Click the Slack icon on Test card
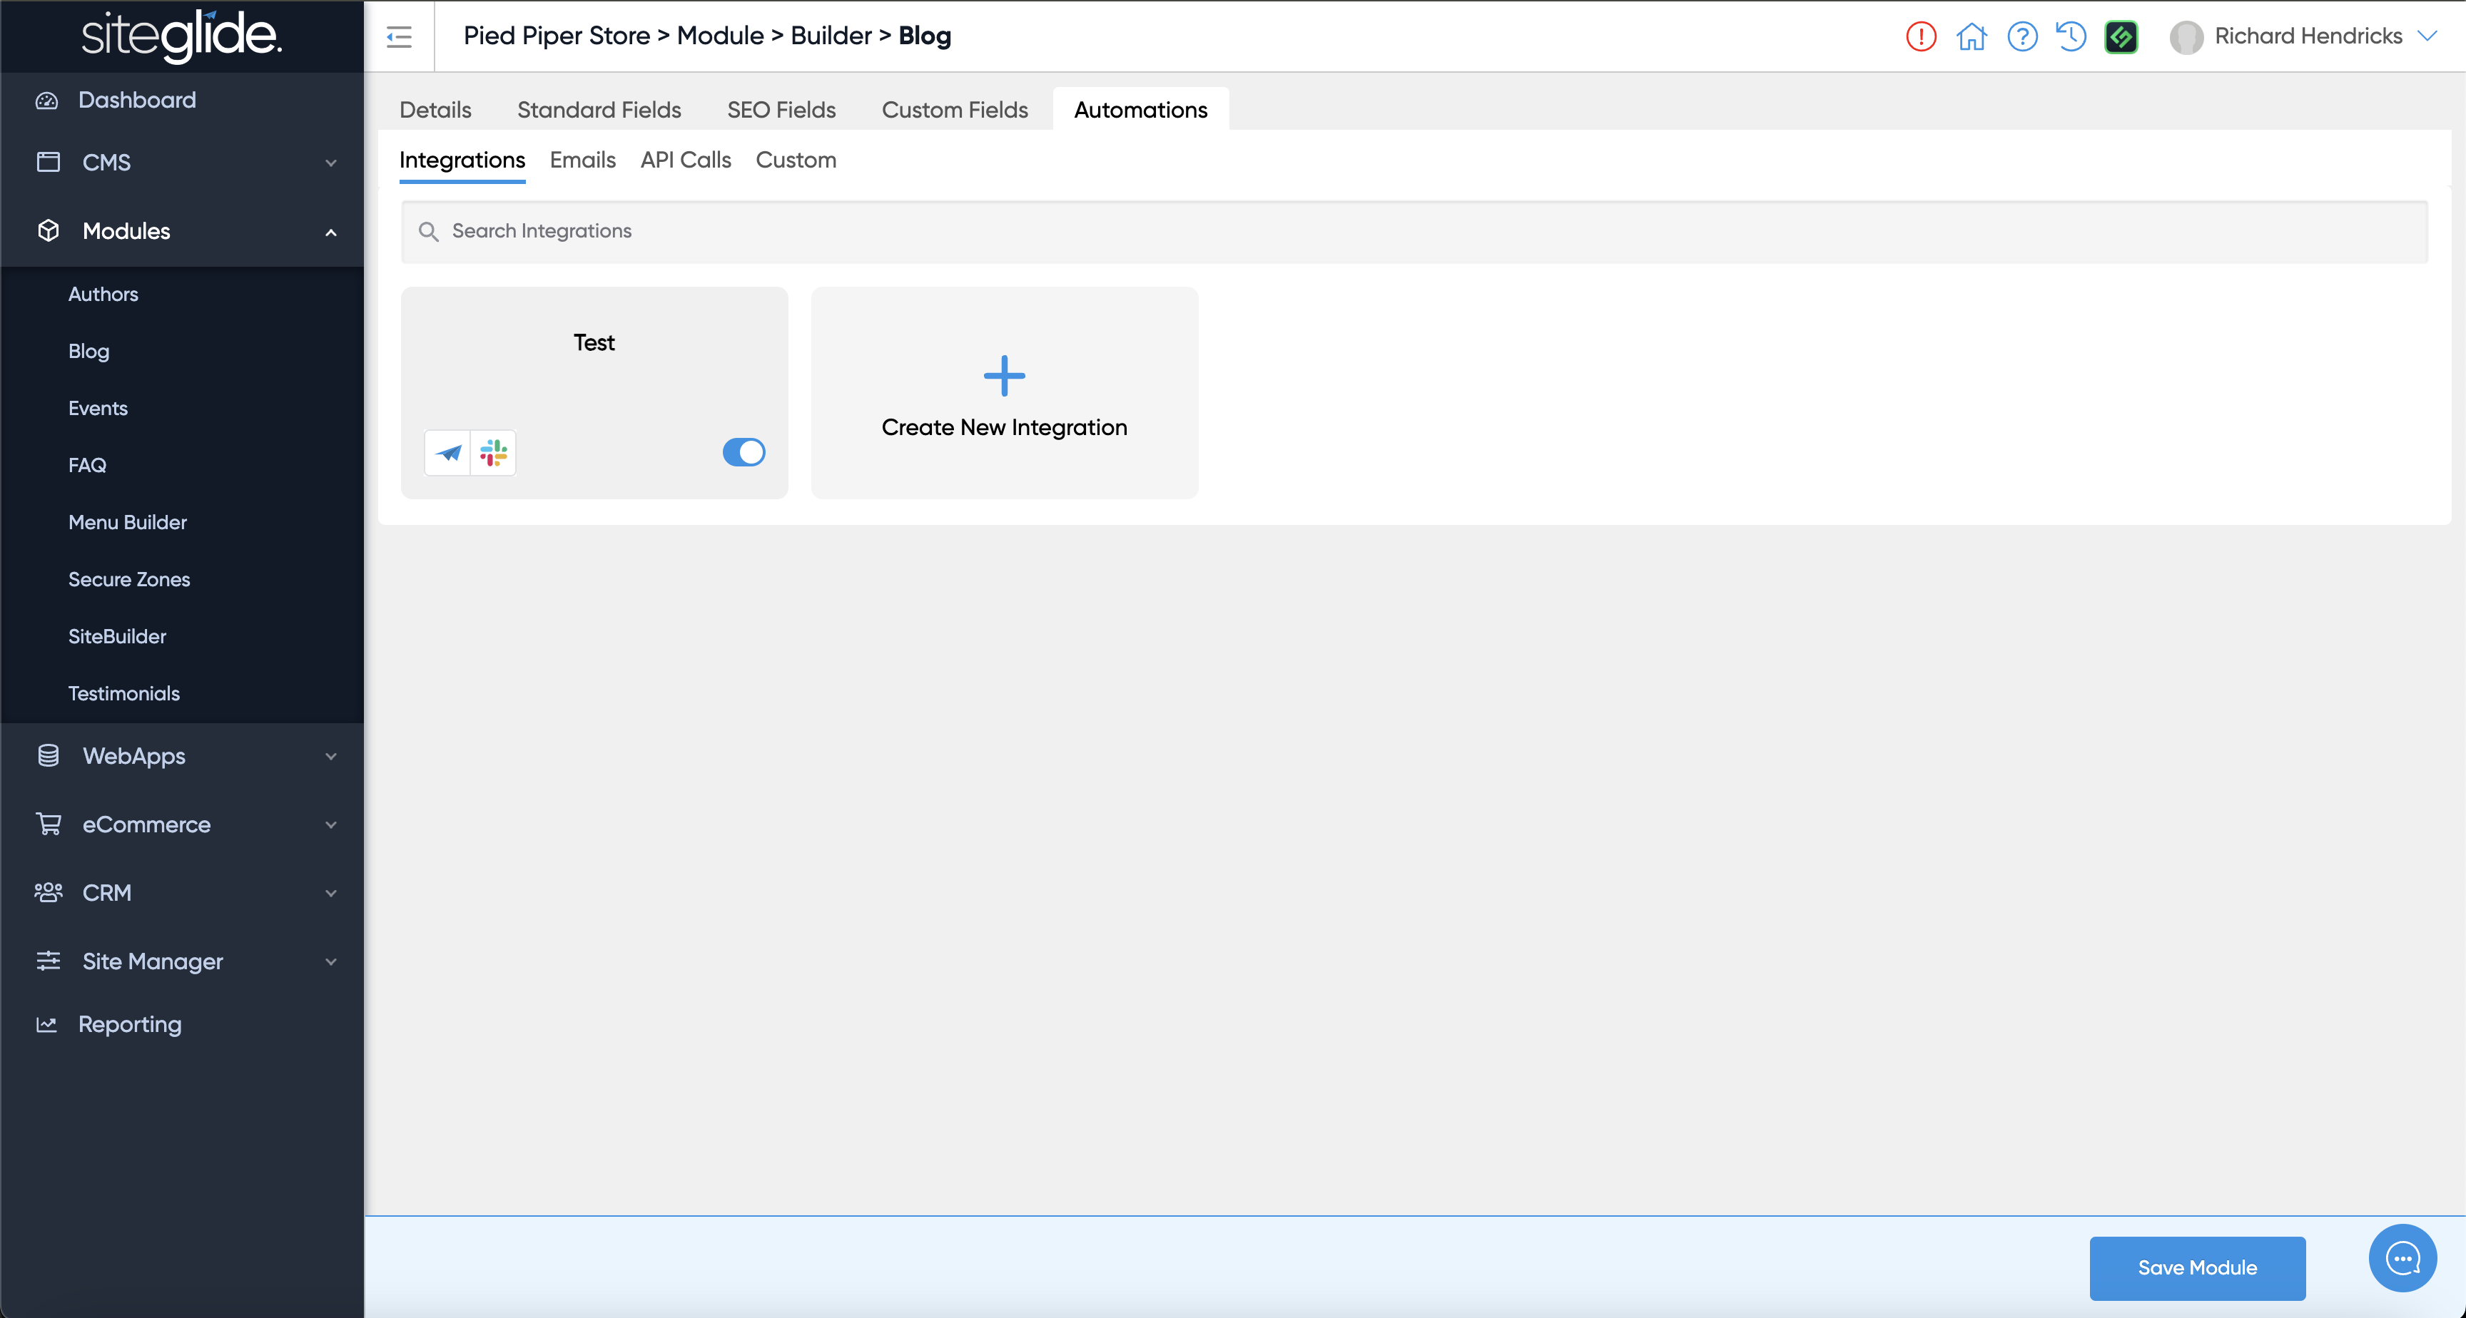 [494, 453]
